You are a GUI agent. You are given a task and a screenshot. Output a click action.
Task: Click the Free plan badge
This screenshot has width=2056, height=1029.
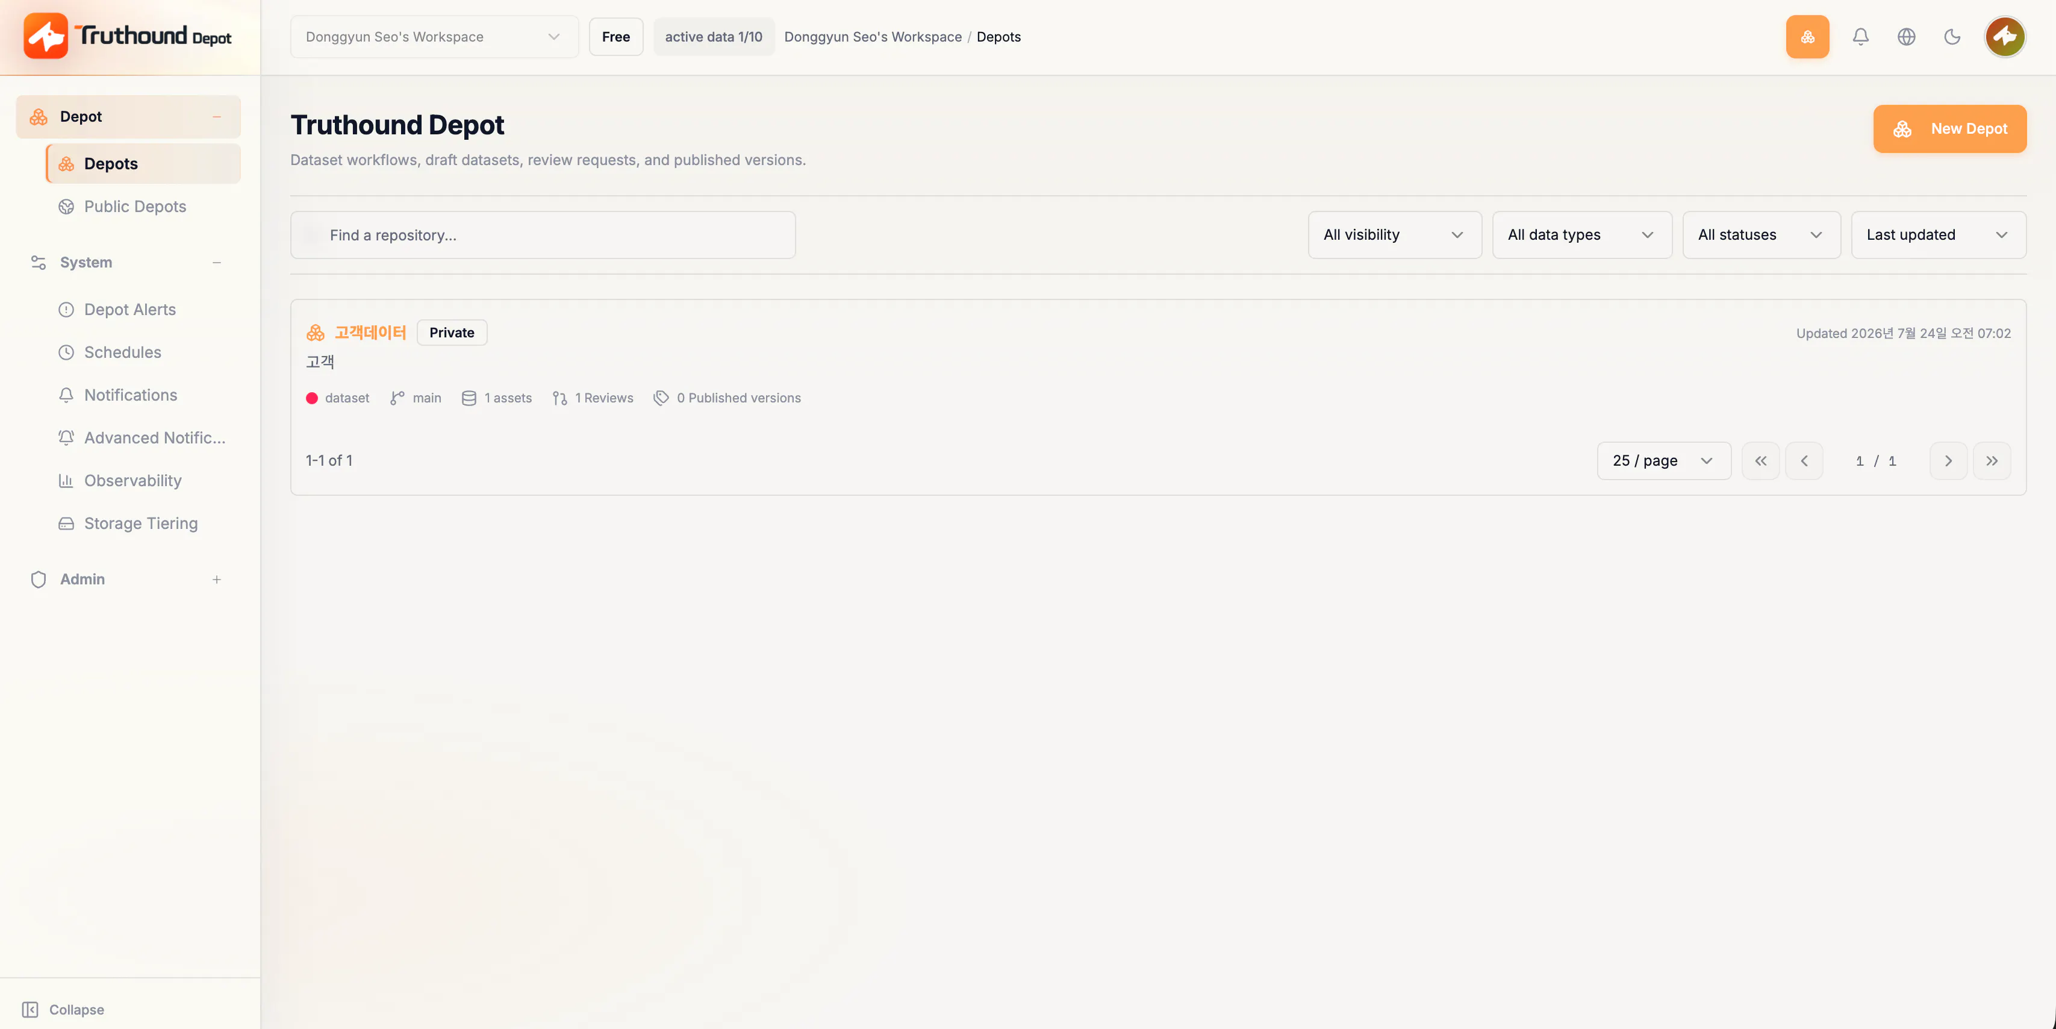pyautogui.click(x=615, y=37)
